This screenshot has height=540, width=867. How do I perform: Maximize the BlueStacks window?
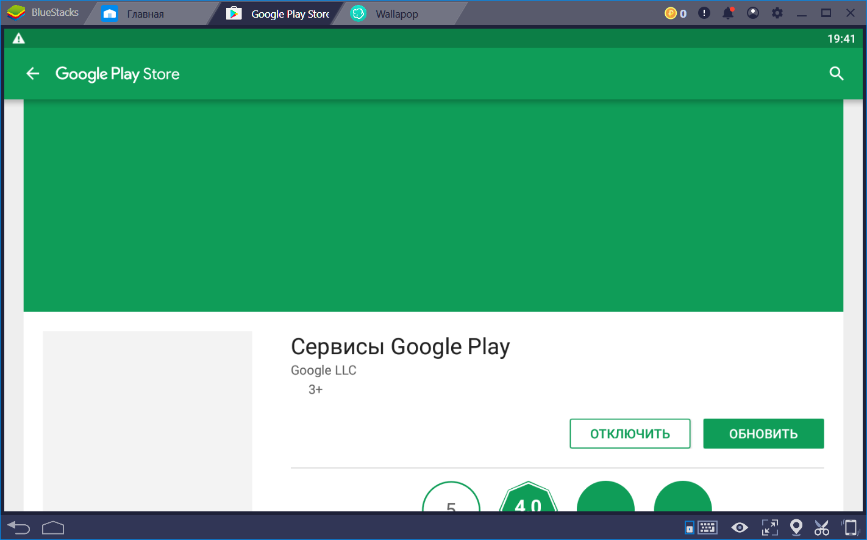click(x=826, y=13)
